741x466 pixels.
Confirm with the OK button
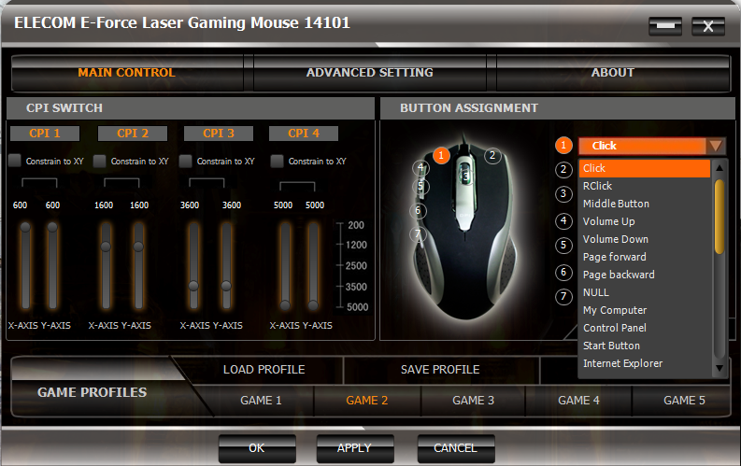pyautogui.click(x=257, y=448)
